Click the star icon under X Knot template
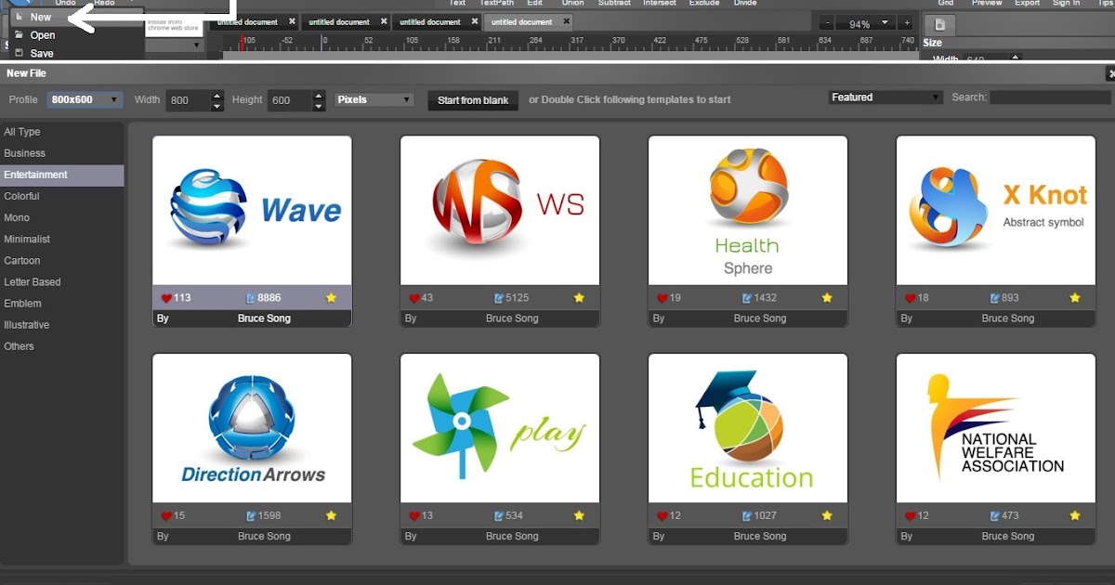Screen dimensions: 1115x585 click(1075, 298)
